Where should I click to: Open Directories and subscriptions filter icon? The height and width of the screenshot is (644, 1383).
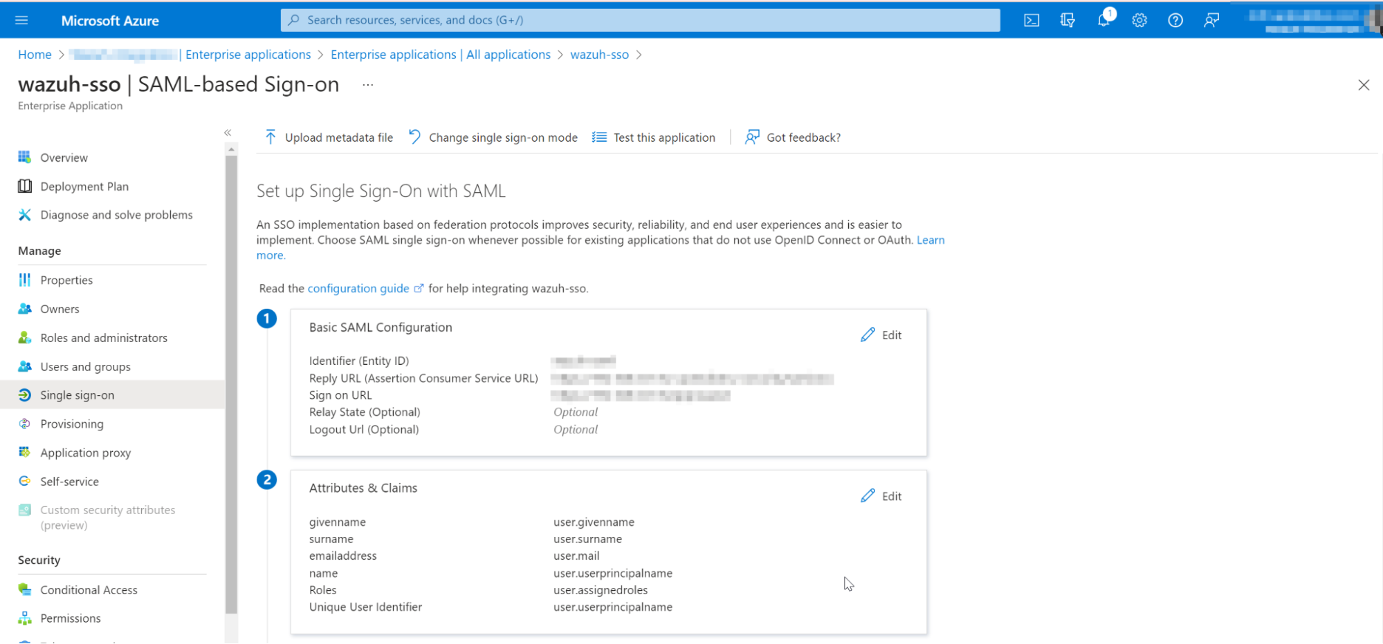pyautogui.click(x=1068, y=20)
